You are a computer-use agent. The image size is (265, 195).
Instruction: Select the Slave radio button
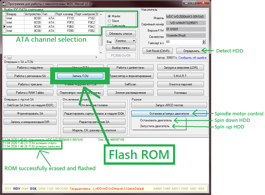point(109,21)
